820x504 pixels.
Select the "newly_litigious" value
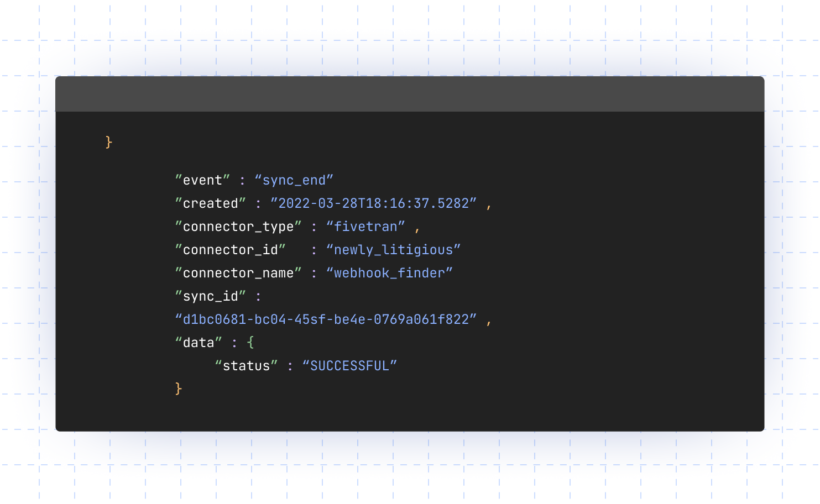pos(393,250)
